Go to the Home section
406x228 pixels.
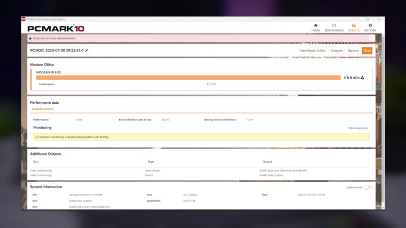coord(316,27)
